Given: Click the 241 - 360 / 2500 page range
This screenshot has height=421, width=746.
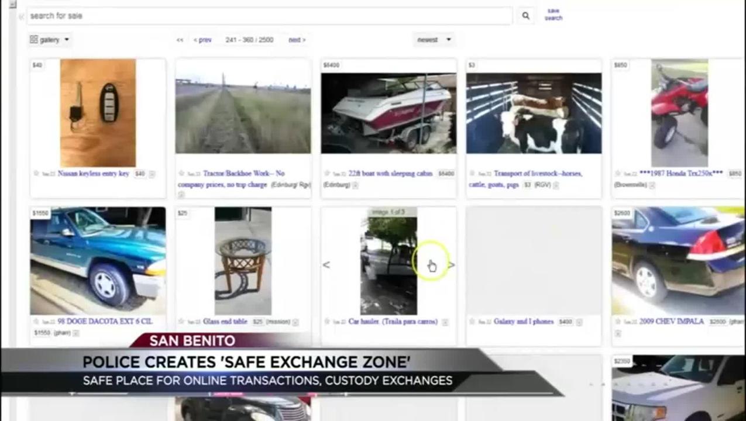Looking at the screenshot, I should (x=249, y=40).
